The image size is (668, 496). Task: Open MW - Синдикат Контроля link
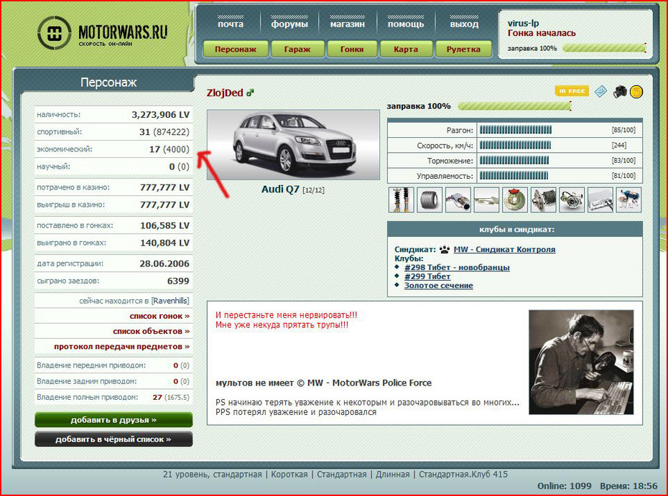[504, 249]
